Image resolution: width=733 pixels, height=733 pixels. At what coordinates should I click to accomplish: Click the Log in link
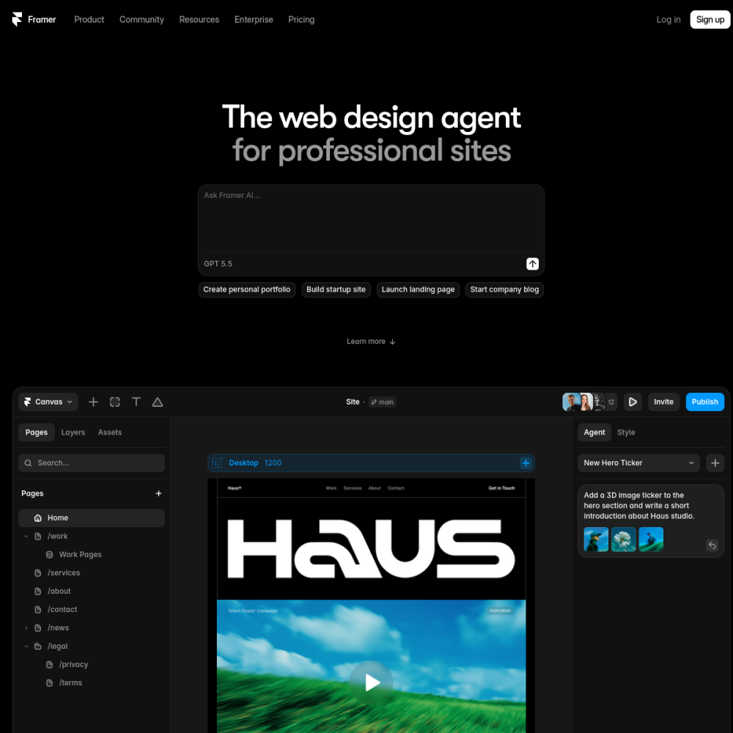coord(668,20)
